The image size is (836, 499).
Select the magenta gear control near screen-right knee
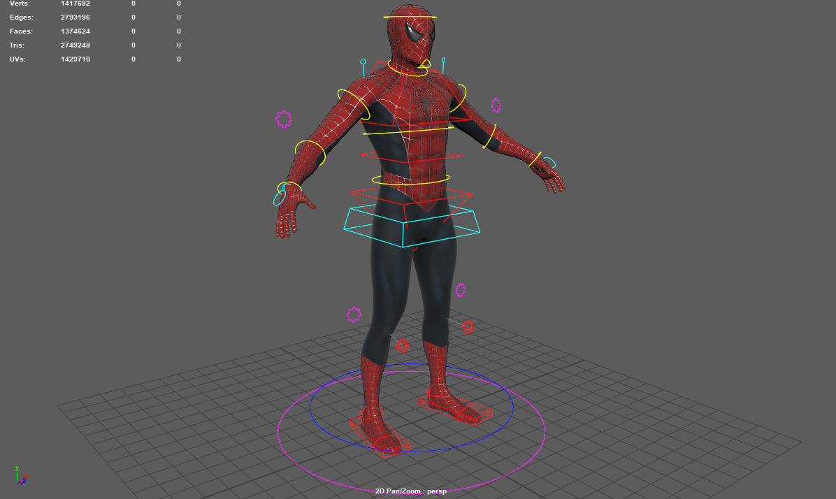click(460, 290)
